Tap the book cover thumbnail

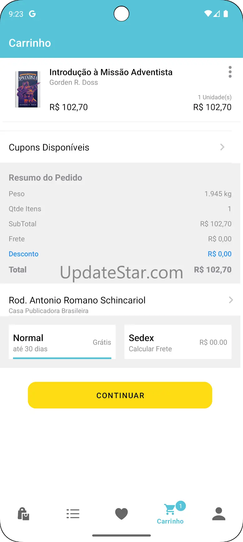pos(28,89)
